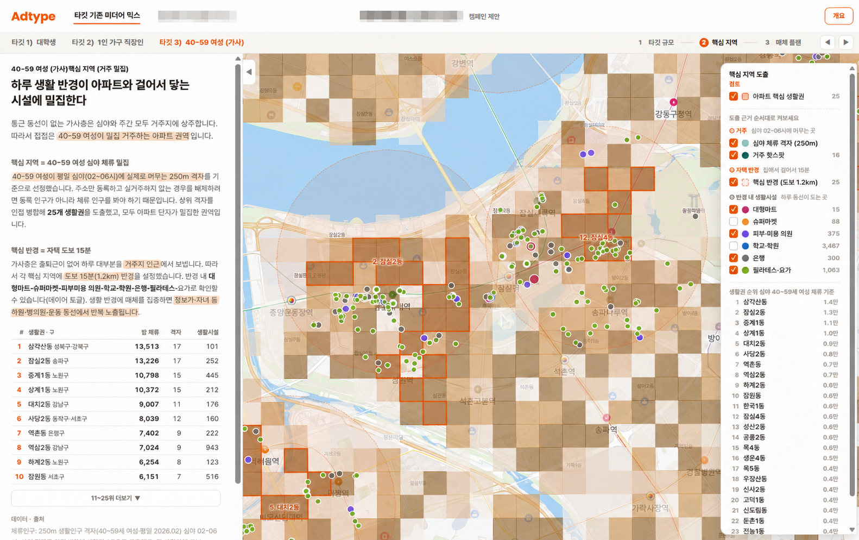This screenshot has width=859, height=540.
Task: Select the 사당2동 동작구·서초구 table row
Action: [x=116, y=419]
